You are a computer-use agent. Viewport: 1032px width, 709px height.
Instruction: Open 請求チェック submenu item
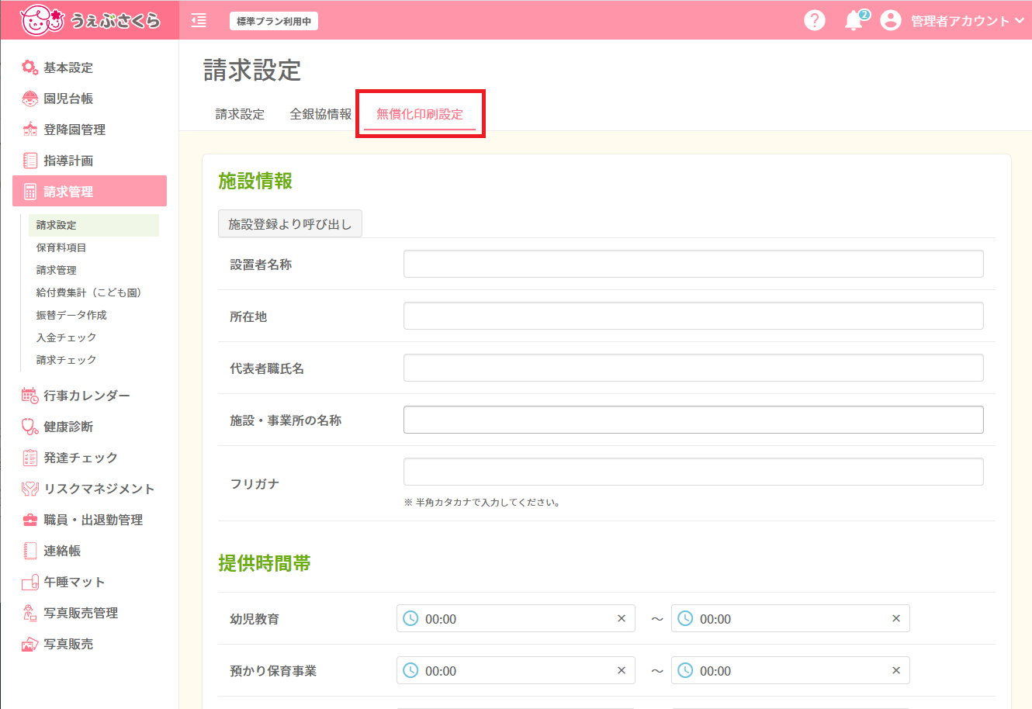(x=66, y=360)
